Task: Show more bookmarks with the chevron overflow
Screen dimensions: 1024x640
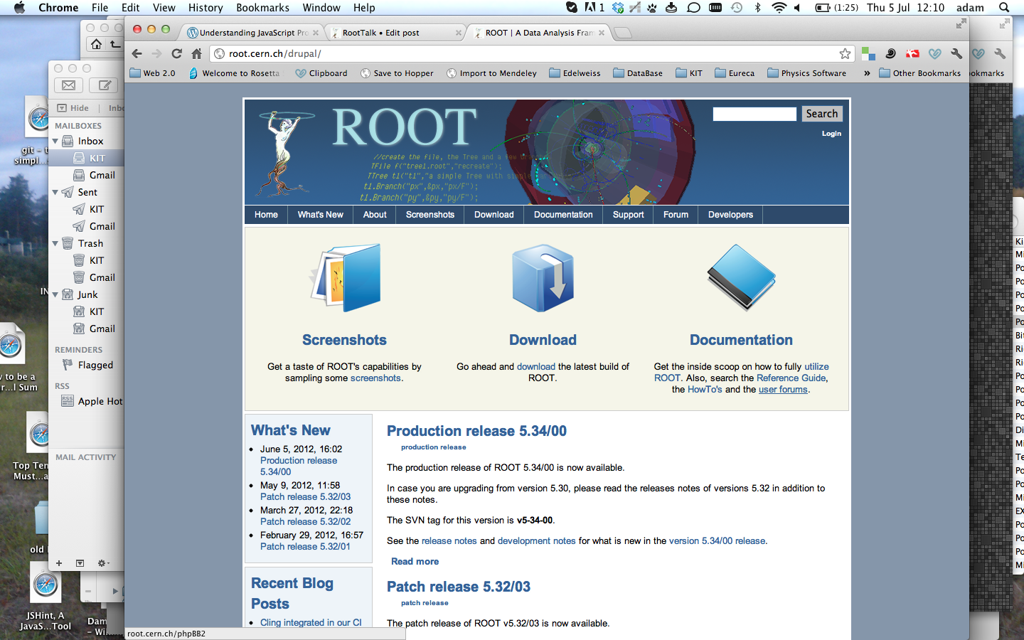Action: click(x=867, y=73)
